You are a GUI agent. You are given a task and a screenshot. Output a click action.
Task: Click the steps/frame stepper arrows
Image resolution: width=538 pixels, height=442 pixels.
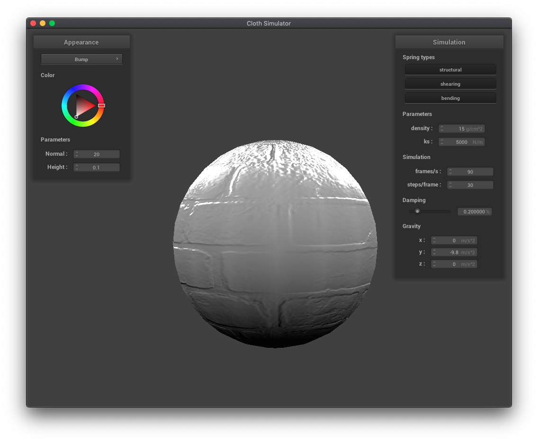450,185
